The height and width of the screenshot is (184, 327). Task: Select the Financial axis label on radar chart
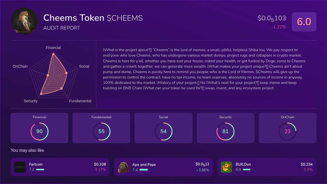pos(53,48)
